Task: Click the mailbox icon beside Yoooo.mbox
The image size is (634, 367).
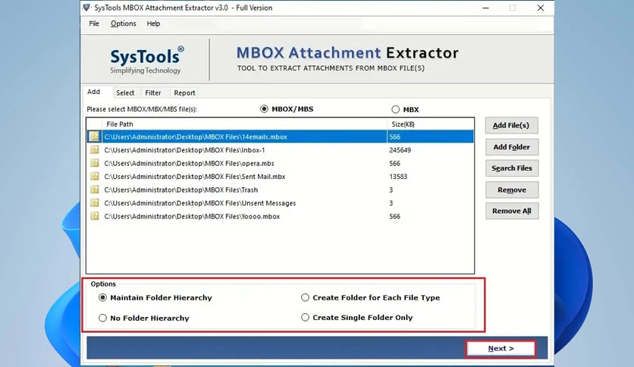Action: point(95,216)
